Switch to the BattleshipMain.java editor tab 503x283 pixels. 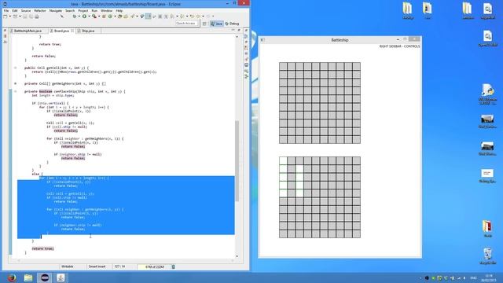[x=28, y=31]
